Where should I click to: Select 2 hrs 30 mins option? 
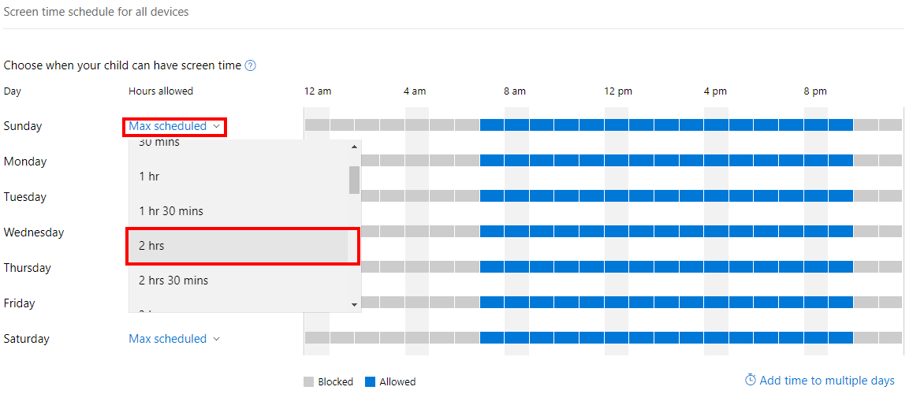pyautogui.click(x=238, y=281)
